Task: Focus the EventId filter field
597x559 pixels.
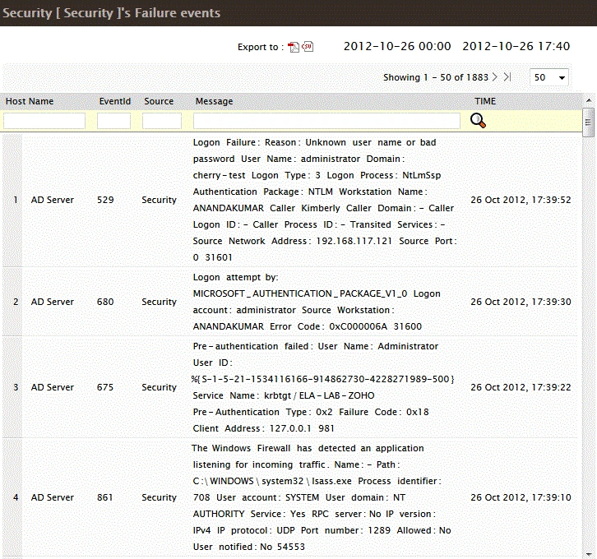Action: (113, 121)
